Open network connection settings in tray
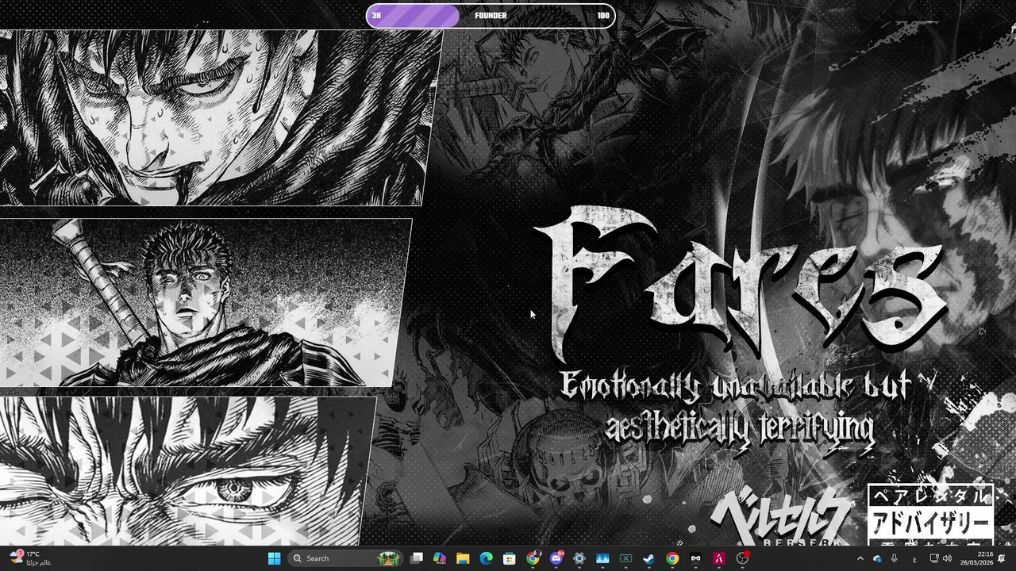This screenshot has height=571, width=1016. pyautogui.click(x=933, y=558)
